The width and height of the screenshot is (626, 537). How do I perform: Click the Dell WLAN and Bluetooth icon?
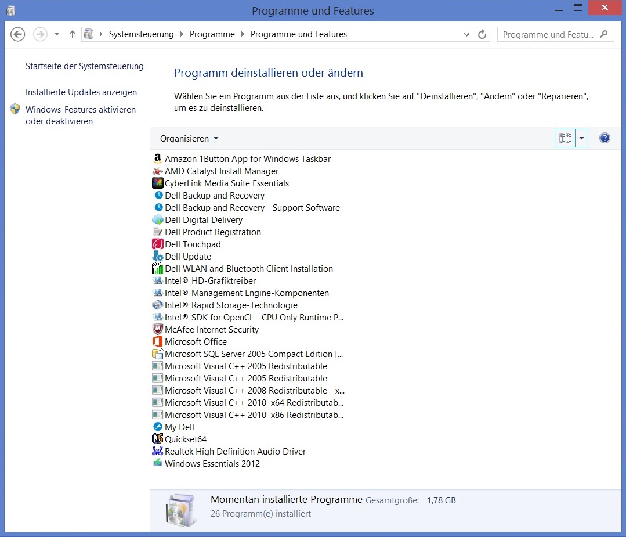coord(158,268)
